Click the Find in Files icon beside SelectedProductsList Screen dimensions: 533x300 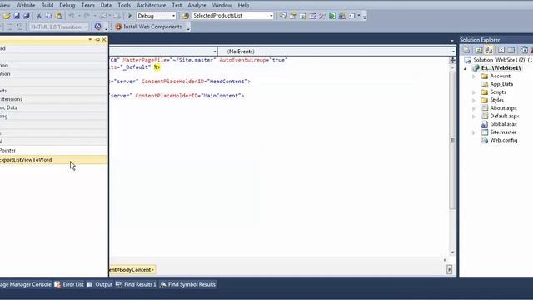point(185,16)
